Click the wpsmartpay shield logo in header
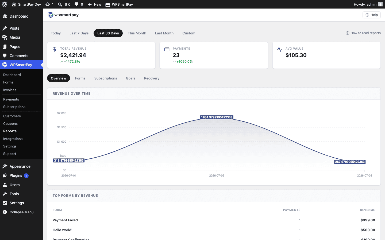This screenshot has height=240, width=385. pyautogui.click(x=51, y=15)
